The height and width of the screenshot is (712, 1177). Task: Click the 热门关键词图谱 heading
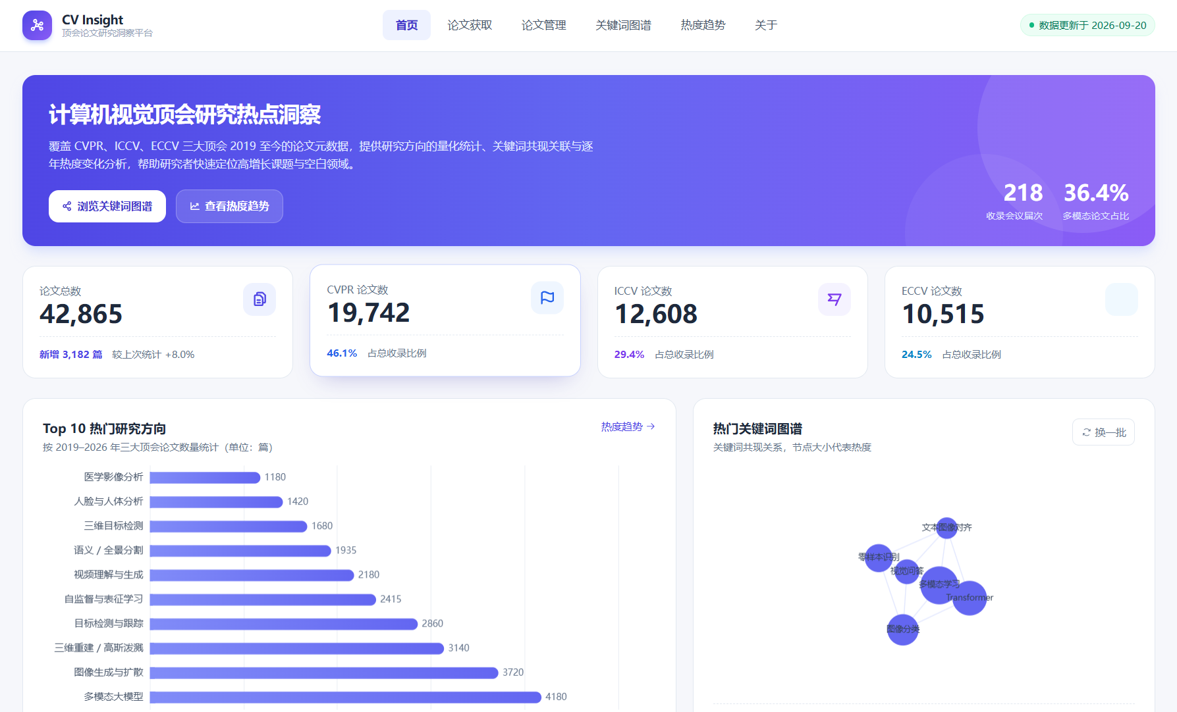[757, 429]
